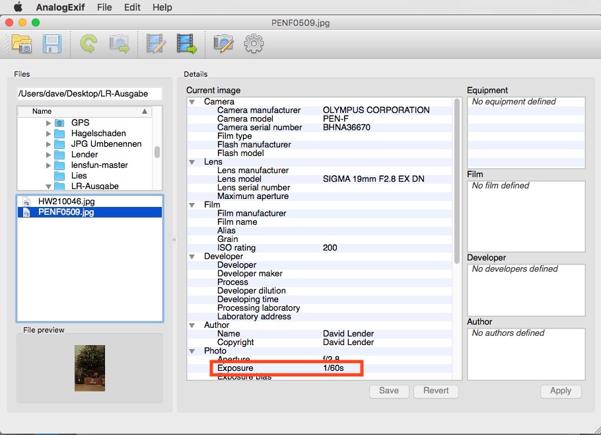Click the open folder with camera icon

pos(22,44)
